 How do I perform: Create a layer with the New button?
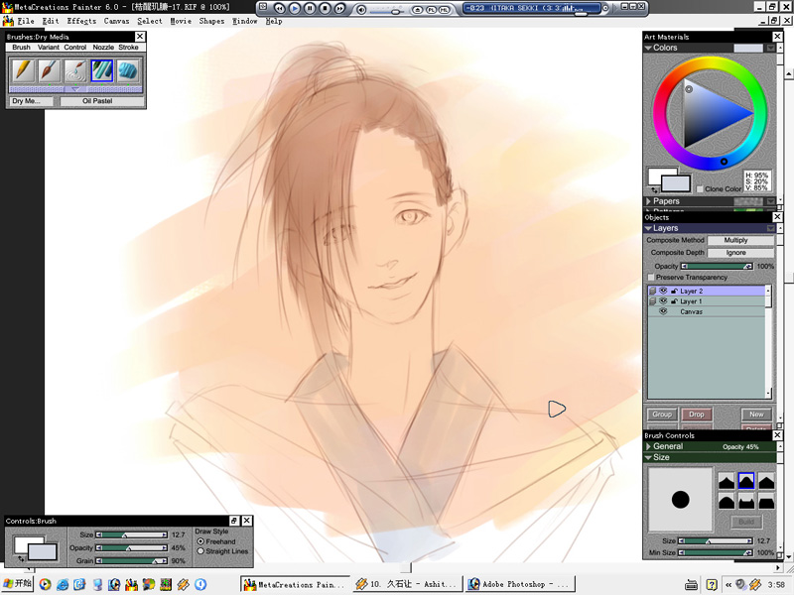[756, 415]
